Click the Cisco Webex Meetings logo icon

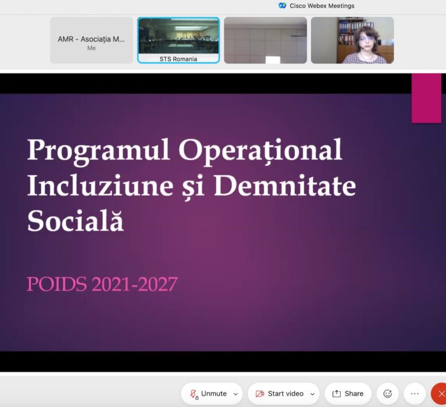point(282,6)
